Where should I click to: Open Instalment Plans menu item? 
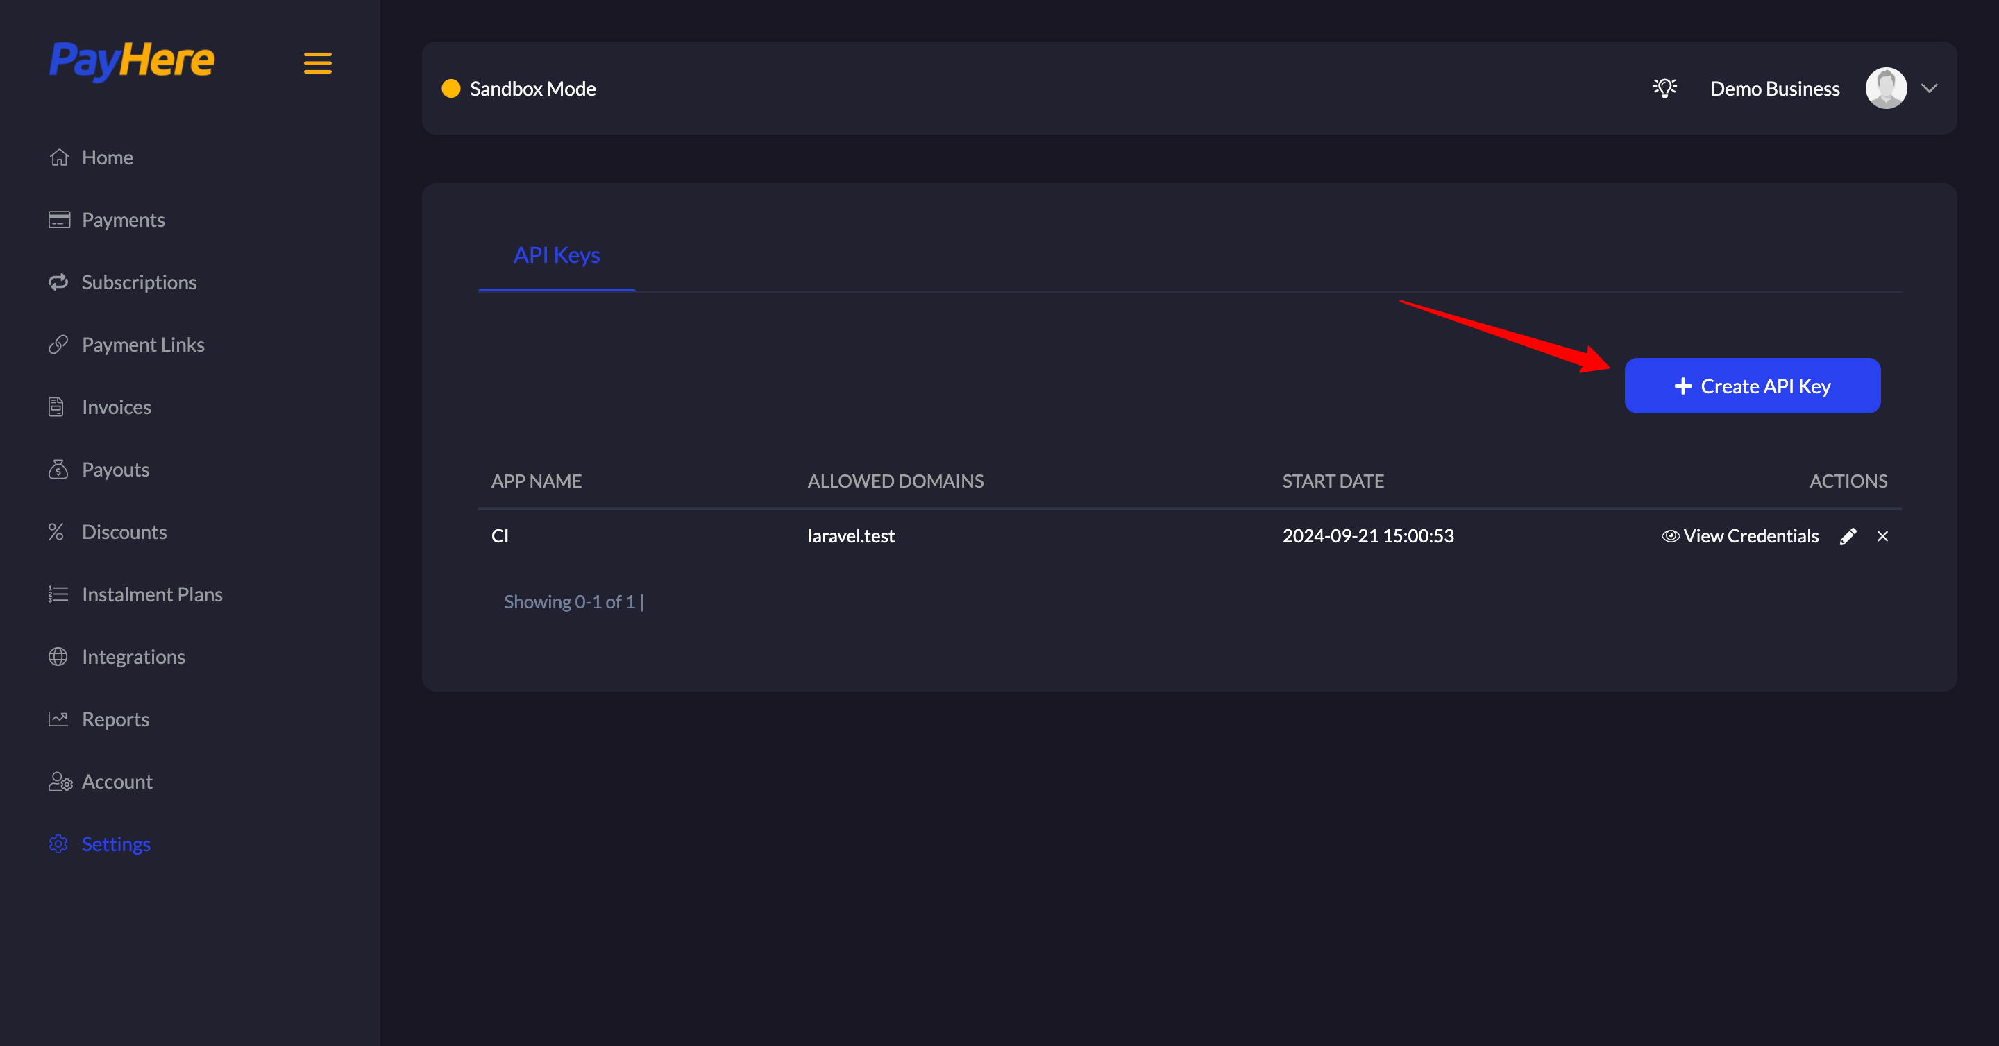(152, 594)
